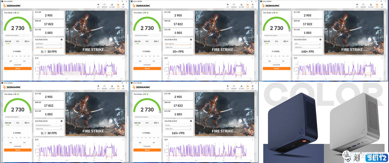
Task: Open Home icon in Battlefield V window
Action: 98,5
